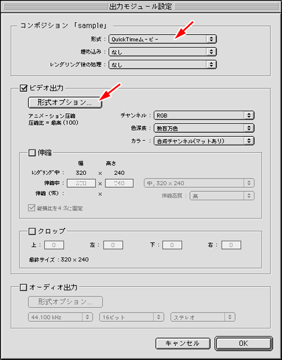Confirm settings with the OK button
Image resolution: width=282 pixels, height=360 pixels.
(x=244, y=343)
